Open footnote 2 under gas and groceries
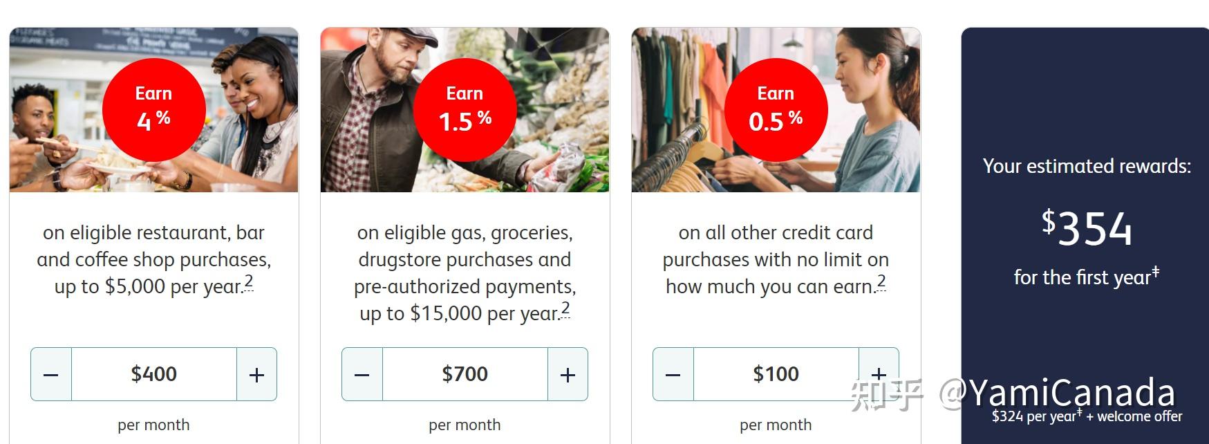Screen dimensions: 1209x444 pos(565,308)
